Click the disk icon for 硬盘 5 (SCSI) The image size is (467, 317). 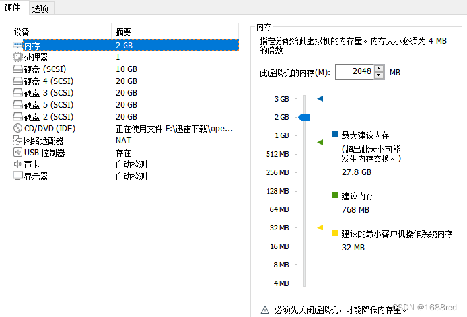pyautogui.click(x=18, y=105)
